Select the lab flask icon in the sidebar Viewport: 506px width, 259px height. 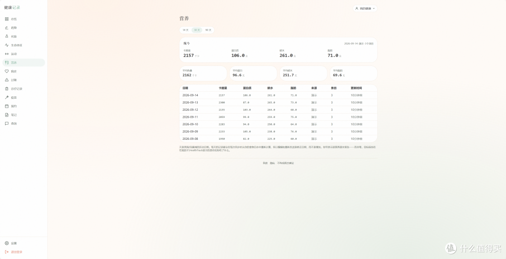tap(7, 36)
